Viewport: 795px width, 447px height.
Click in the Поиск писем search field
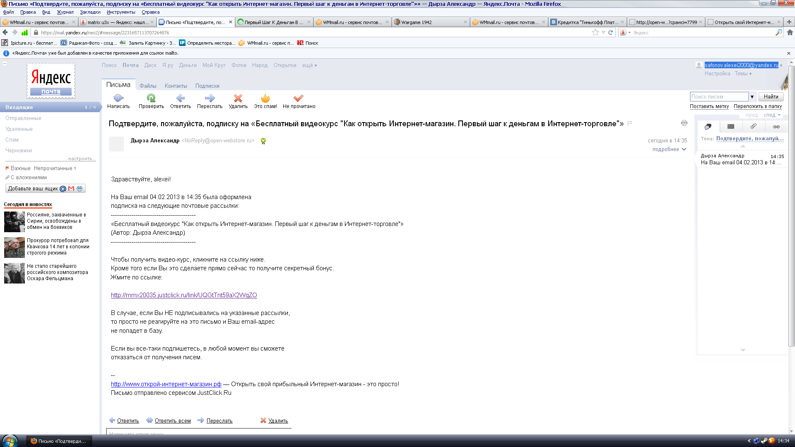pos(719,97)
